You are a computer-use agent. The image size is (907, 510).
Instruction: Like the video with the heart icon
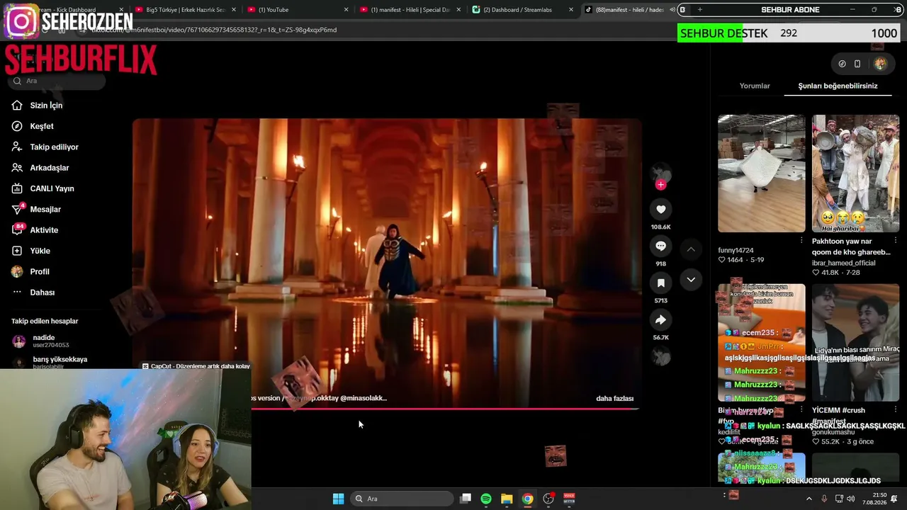[660, 210]
